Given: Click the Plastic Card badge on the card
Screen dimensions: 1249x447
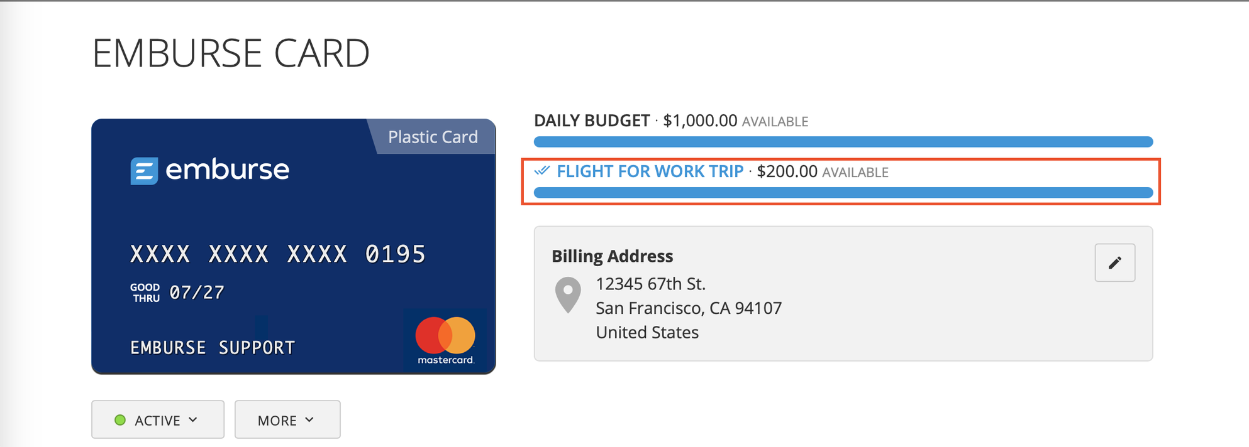Looking at the screenshot, I should [x=432, y=137].
